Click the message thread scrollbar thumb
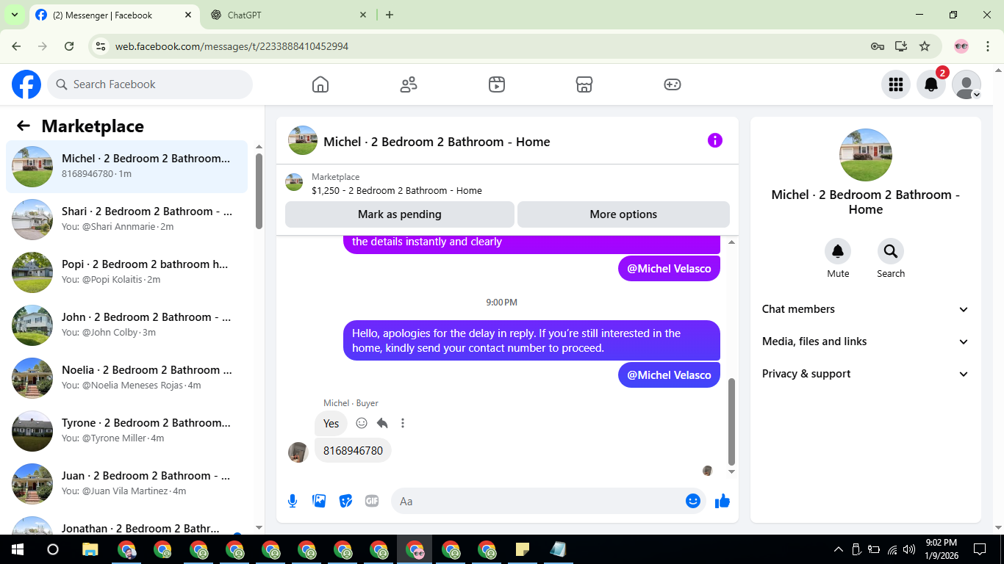 point(731,422)
